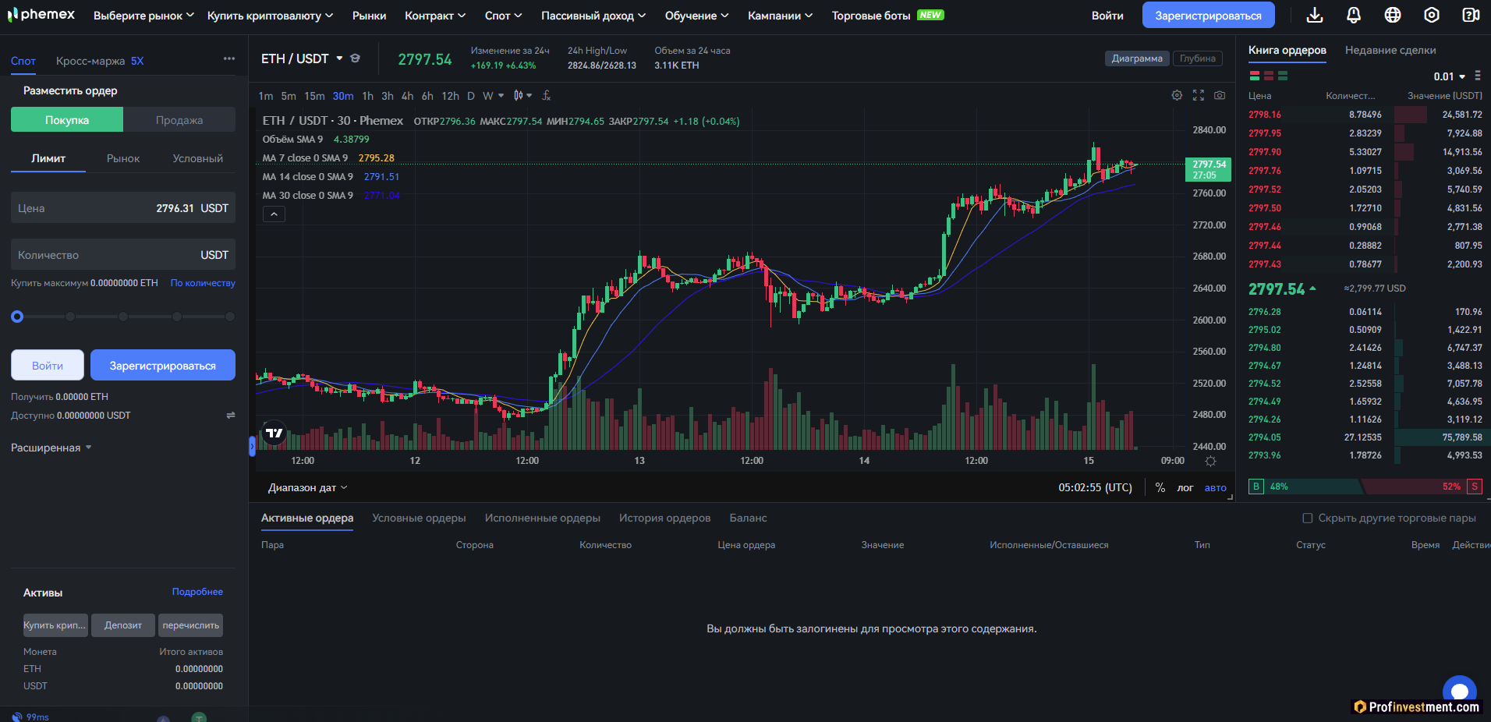Open the chat support bubble
The image size is (1491, 722).
pos(1459,691)
